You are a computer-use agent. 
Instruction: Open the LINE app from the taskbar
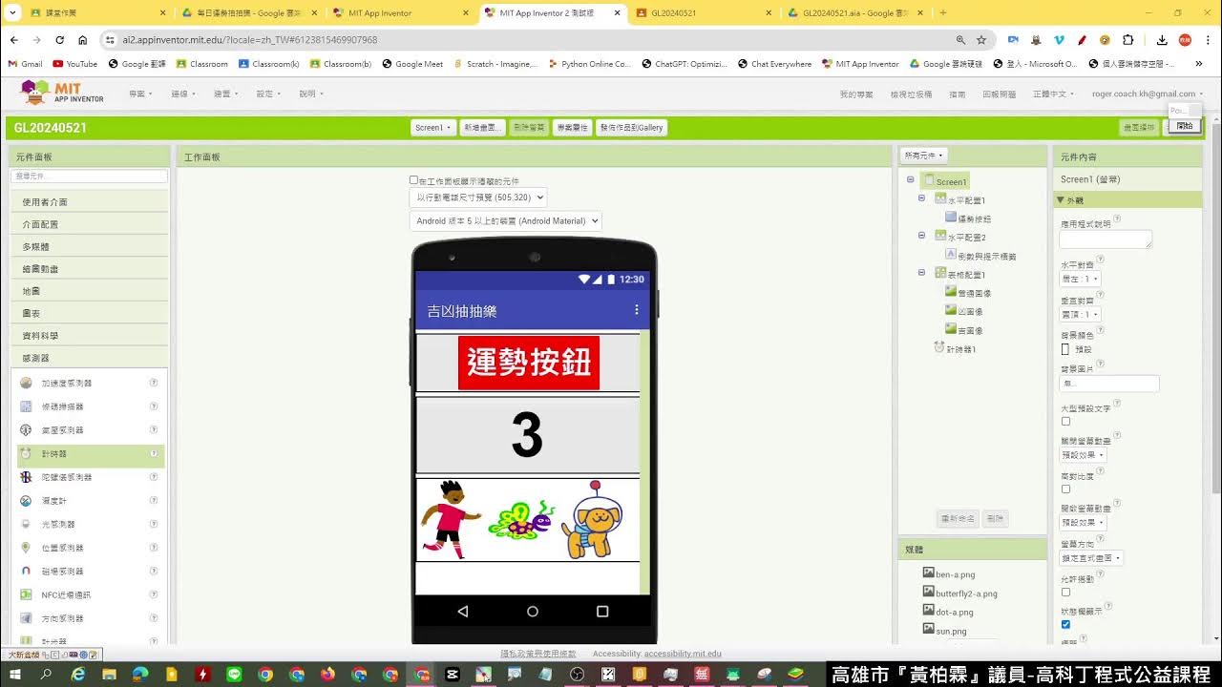(234, 675)
